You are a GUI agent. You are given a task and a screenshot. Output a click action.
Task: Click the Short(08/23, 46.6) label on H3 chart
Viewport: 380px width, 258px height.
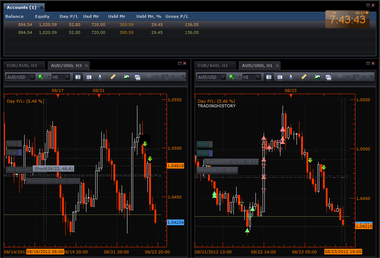53,169
